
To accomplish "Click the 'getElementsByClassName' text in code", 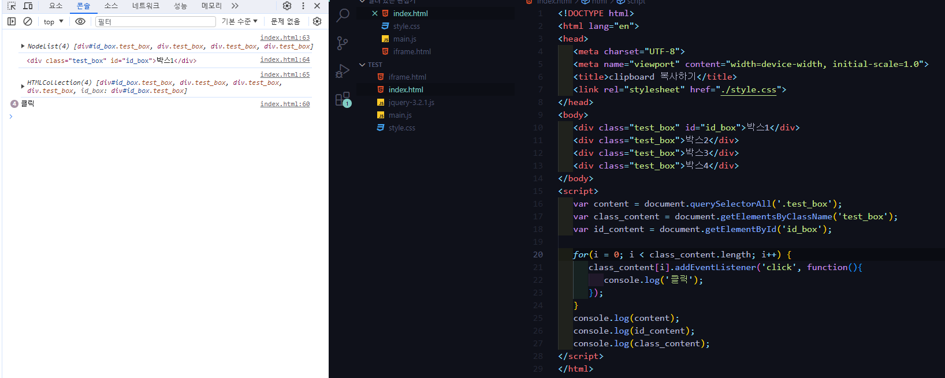I will click(x=776, y=216).
